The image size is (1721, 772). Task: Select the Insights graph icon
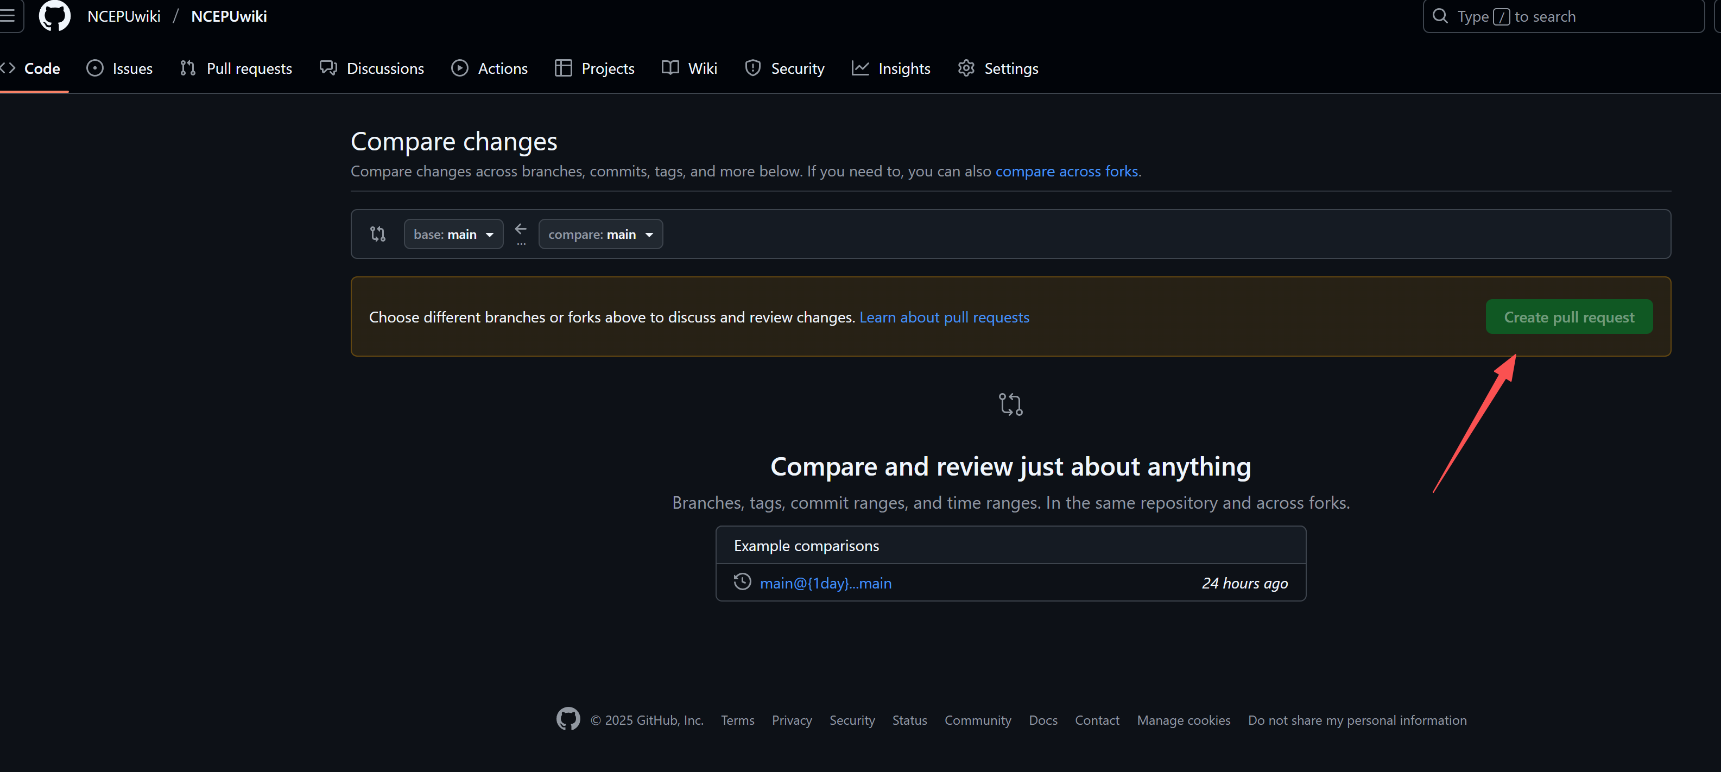860,67
